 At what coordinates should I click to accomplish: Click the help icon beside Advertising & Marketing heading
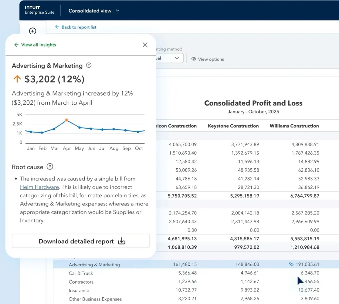(89, 65)
